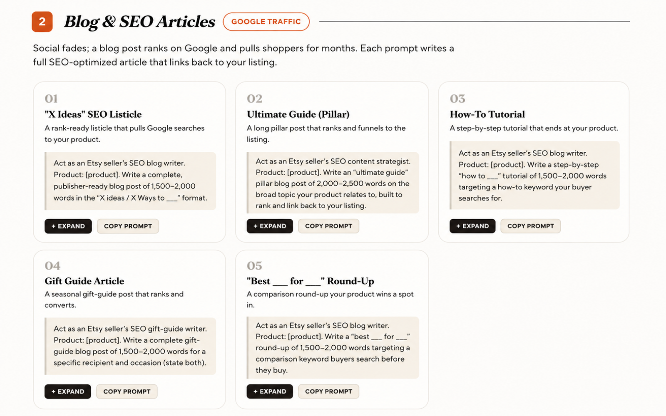Open the How-To Tutorial heading
The image size is (666, 416).
(487, 114)
